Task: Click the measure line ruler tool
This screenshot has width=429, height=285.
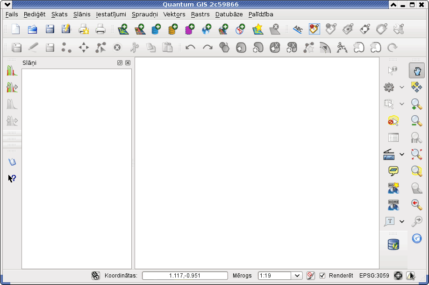Action: point(389,154)
